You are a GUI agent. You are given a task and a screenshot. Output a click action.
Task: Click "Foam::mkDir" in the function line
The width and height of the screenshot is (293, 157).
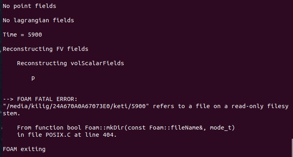tap(104, 128)
